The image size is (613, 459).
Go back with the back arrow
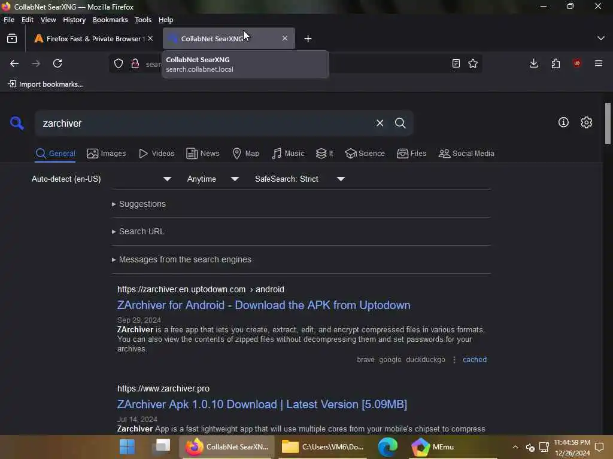click(x=14, y=63)
